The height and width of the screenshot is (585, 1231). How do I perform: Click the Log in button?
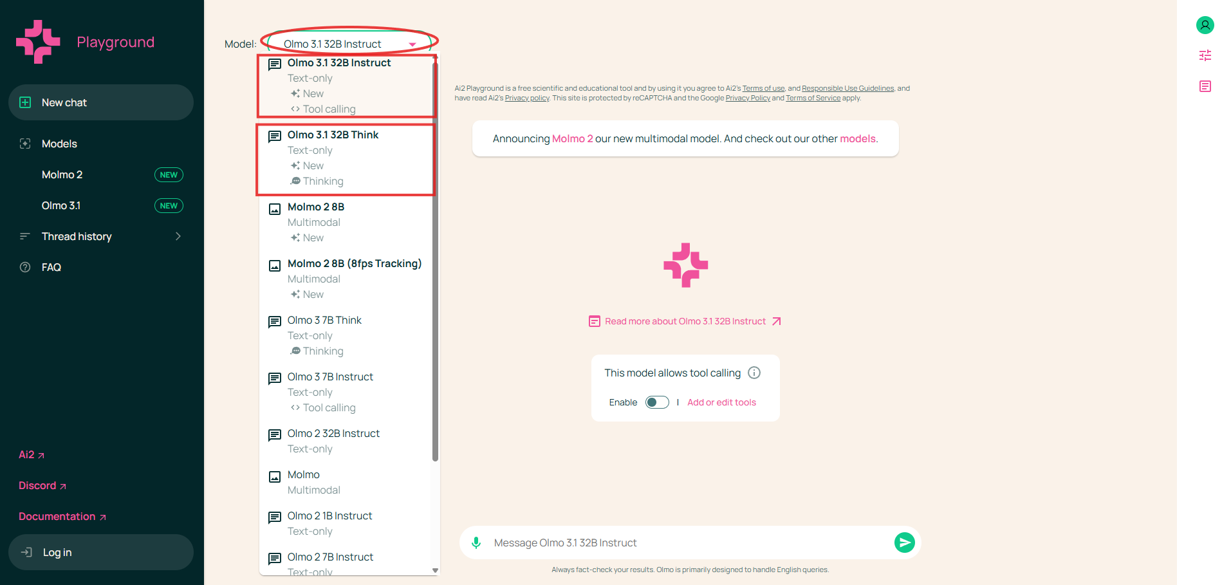[101, 552]
